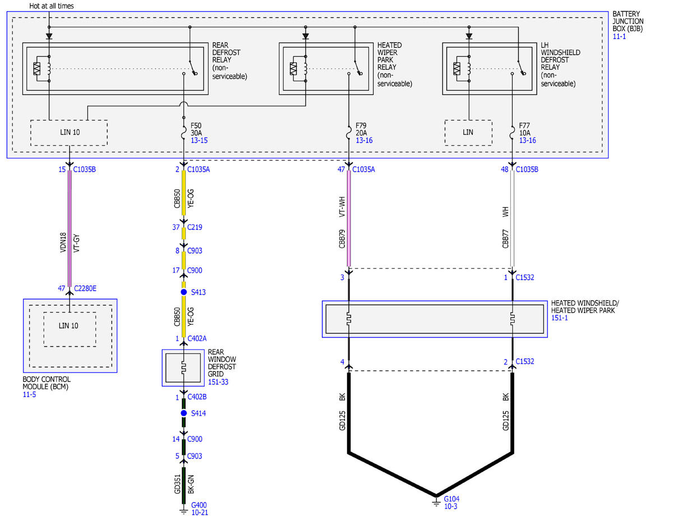This screenshot has height=520, width=673.
Task: Click the BODY CONTROL MODULE (BCM) label
Action: (x=47, y=383)
